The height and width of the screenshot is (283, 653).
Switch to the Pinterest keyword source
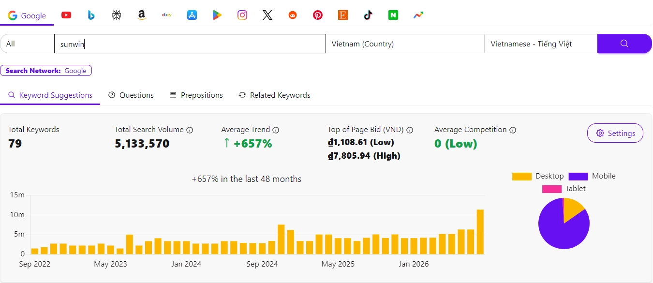point(318,15)
